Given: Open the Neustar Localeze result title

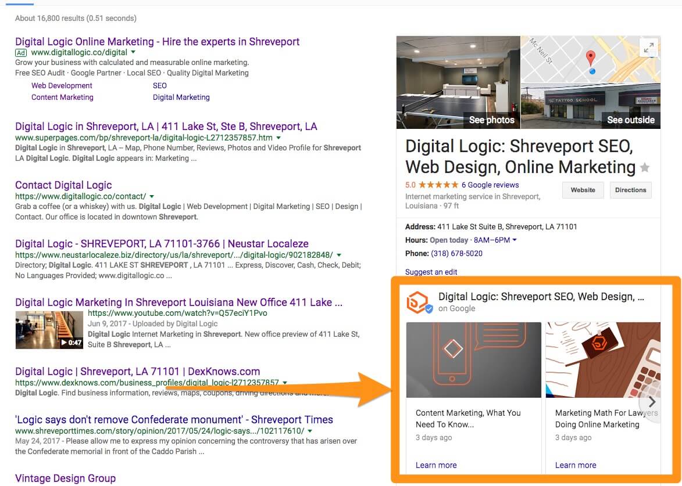Looking at the screenshot, I should coord(162,244).
